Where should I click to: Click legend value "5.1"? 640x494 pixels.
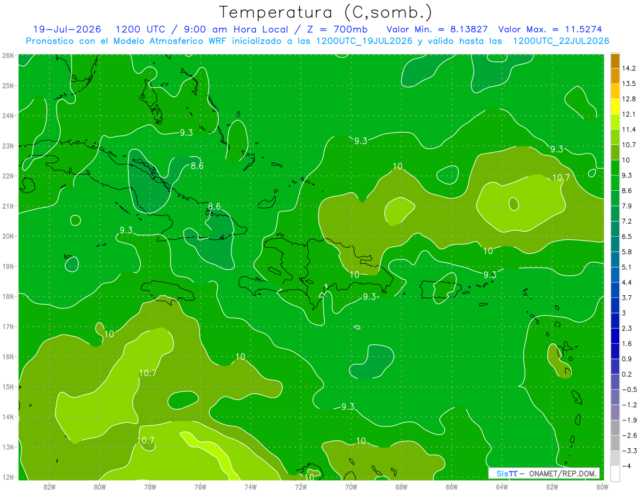click(627, 267)
